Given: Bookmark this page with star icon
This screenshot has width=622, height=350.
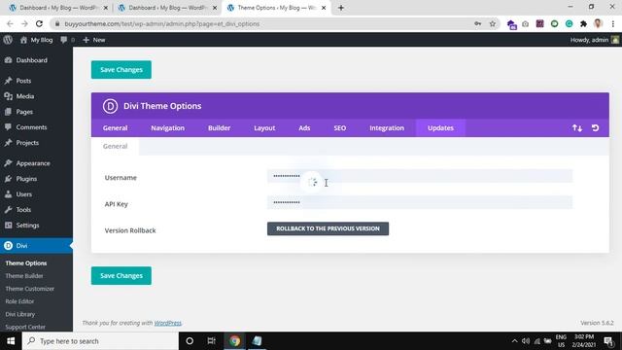Looking at the screenshot, I should pyautogui.click(x=493, y=23).
